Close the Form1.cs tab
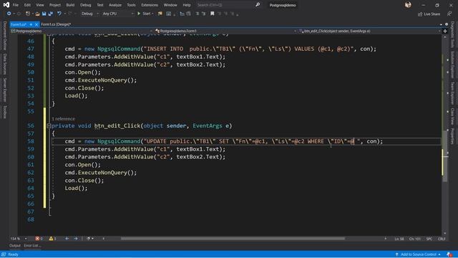Image resolution: width=458 pixels, height=258 pixels. click(36, 24)
